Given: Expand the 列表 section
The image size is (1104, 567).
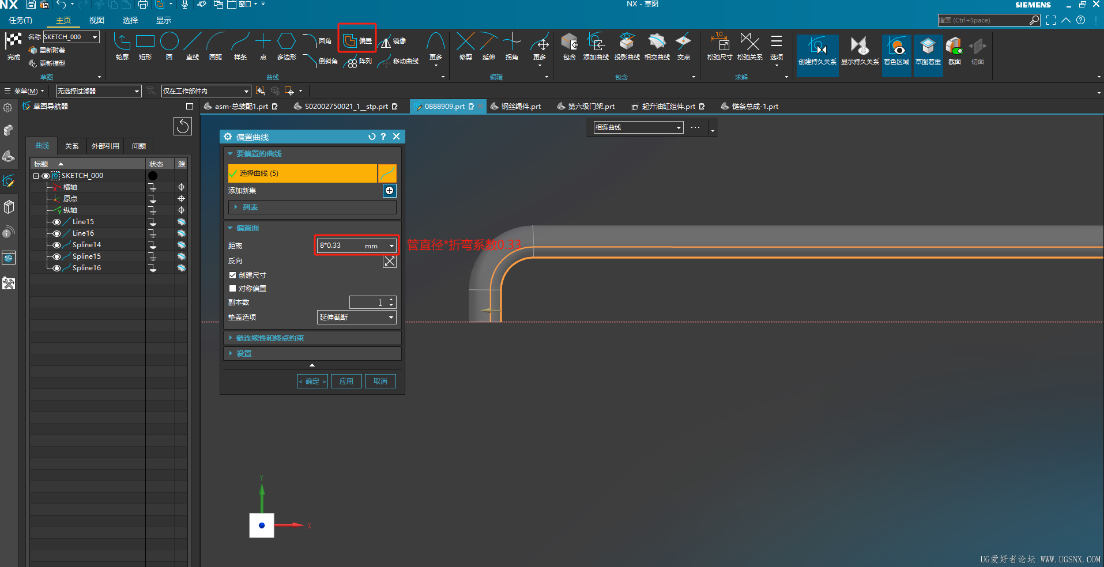Looking at the screenshot, I should (312, 207).
